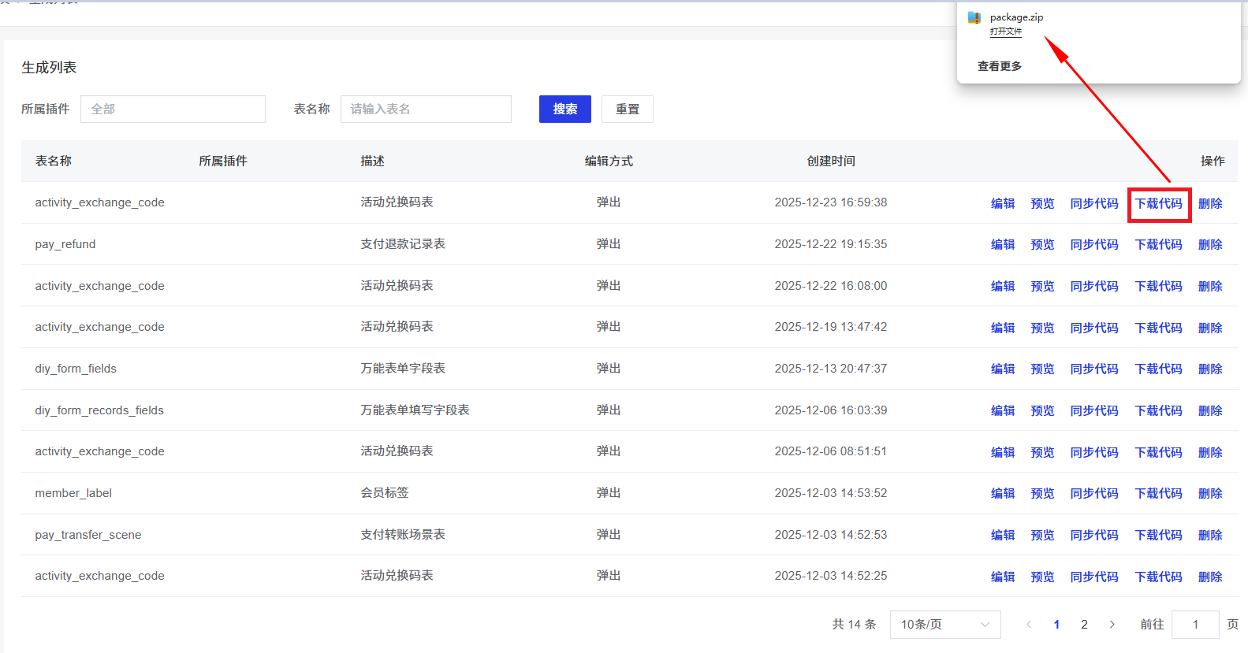Download code for diy_form_records_fields row
This screenshot has width=1248, height=653.
click(1158, 411)
